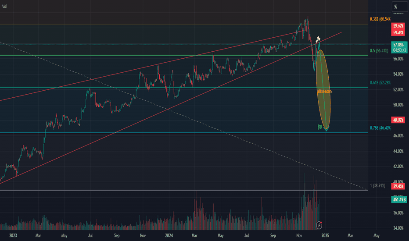The height and width of the screenshot is (241, 409).
Task: Click the Vol indicator label
Action: point(5,7)
